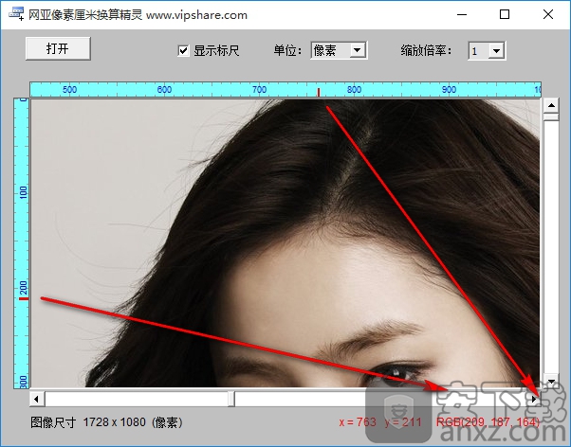Click the application icon in title bar
Image resolution: width=571 pixels, height=447 pixels.
click(x=16, y=14)
